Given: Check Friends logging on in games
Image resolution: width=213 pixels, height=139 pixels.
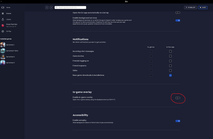Looking at the screenshot, I should pyautogui.click(x=151, y=61).
